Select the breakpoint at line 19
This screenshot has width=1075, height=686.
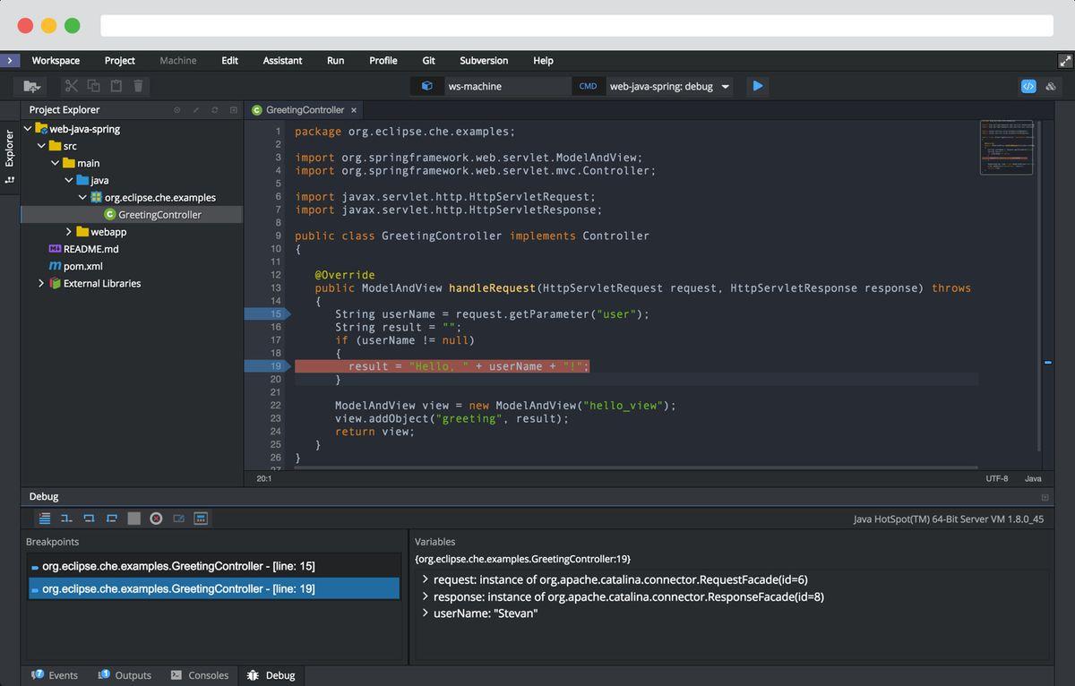pyautogui.click(x=214, y=588)
